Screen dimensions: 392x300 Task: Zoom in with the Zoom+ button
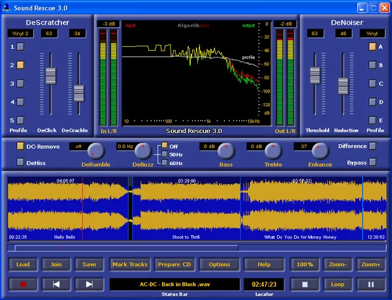[371, 264]
